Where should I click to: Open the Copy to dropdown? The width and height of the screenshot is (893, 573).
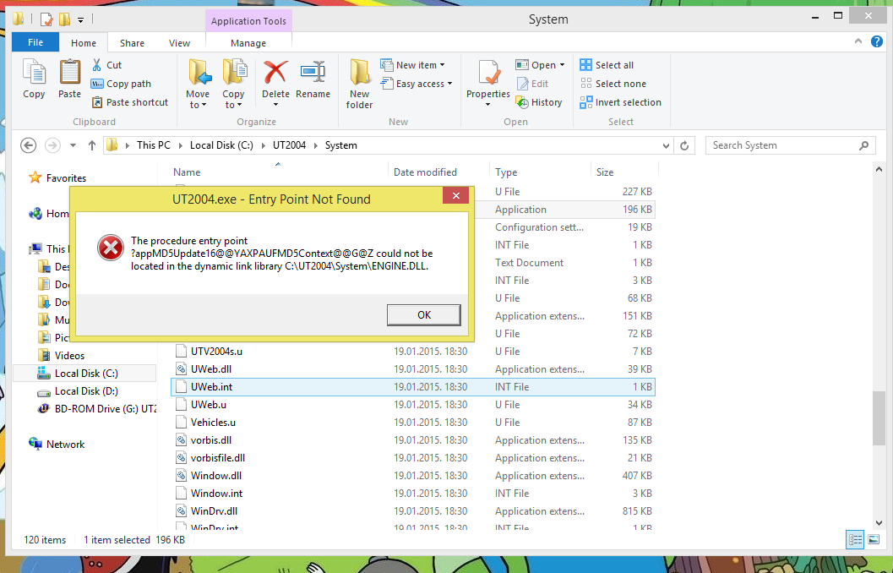coord(233,83)
